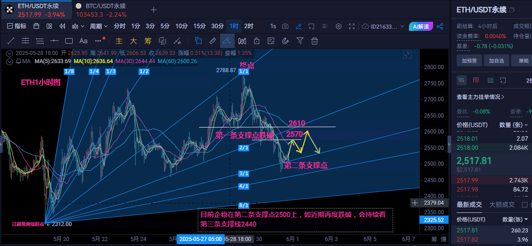
Task: Open the 指标 indicators menu
Action: click(17, 26)
